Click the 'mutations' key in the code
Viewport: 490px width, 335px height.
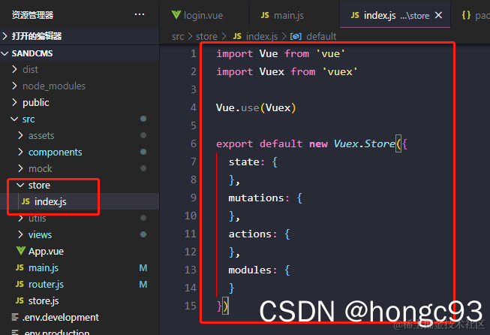[x=256, y=198]
